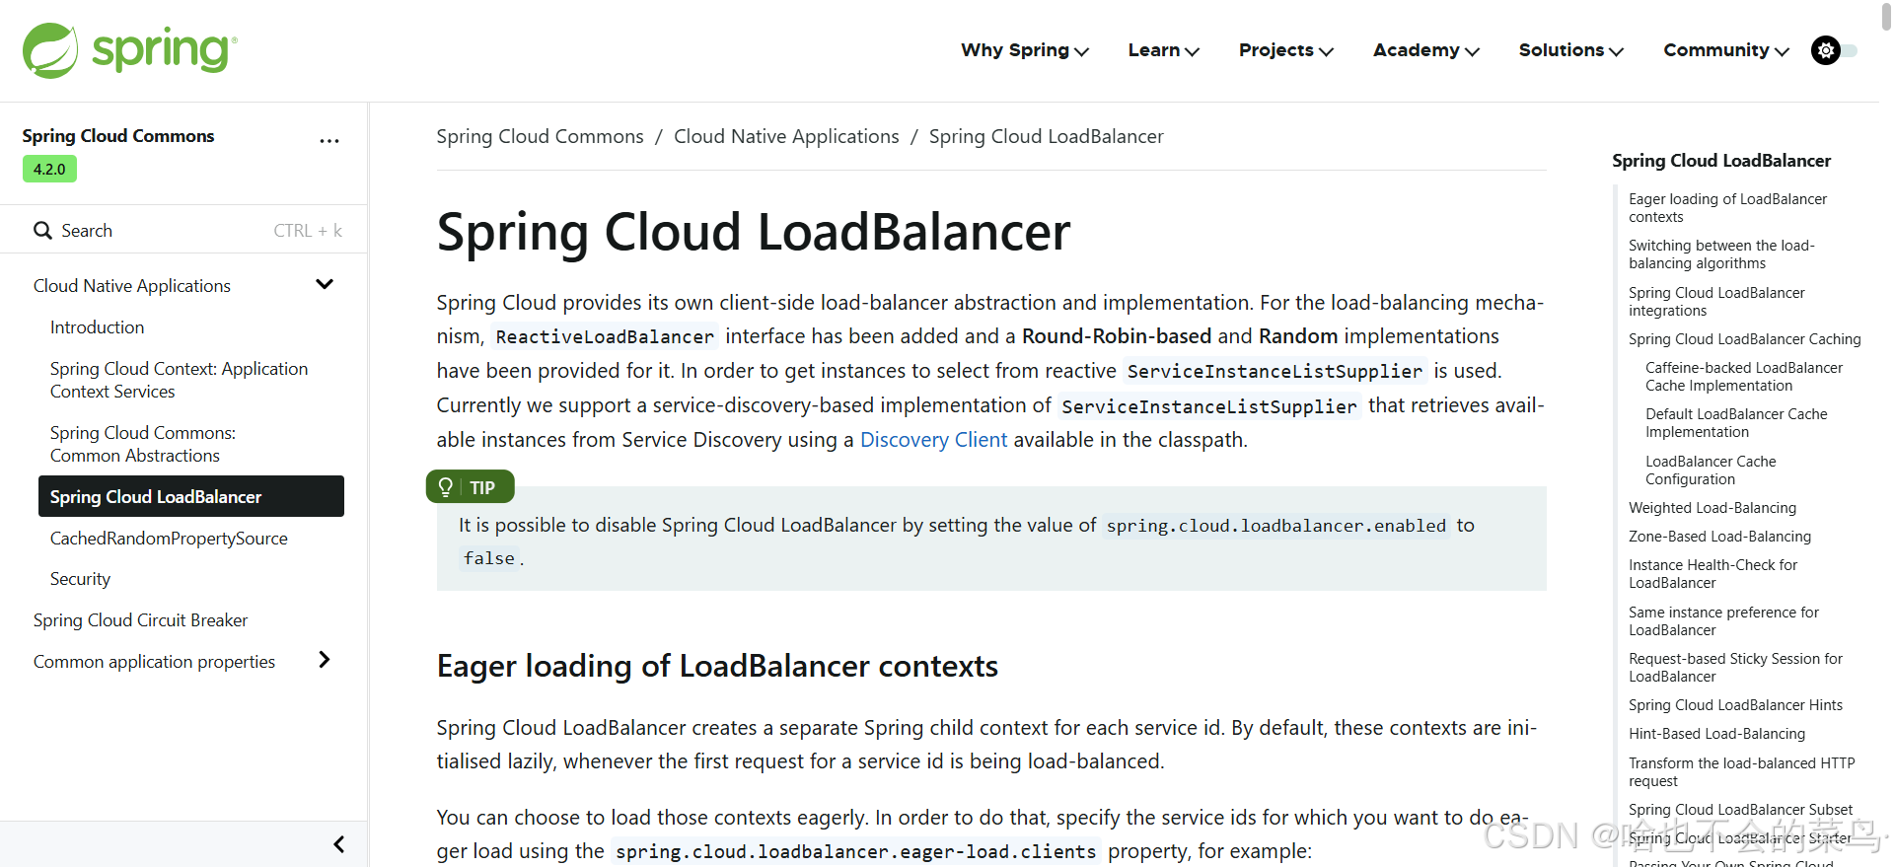This screenshot has width=1894, height=867.
Task: Toggle dark mode theme switch
Action: [1834, 50]
